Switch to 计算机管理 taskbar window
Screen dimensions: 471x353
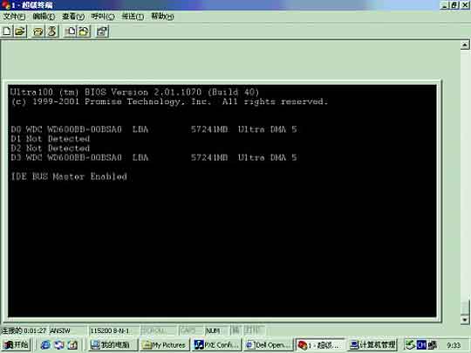click(372, 345)
